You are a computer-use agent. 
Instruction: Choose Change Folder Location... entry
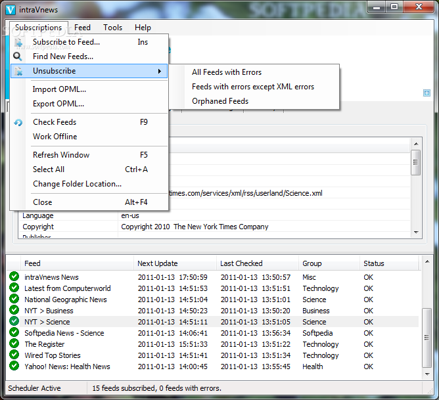pos(89,184)
